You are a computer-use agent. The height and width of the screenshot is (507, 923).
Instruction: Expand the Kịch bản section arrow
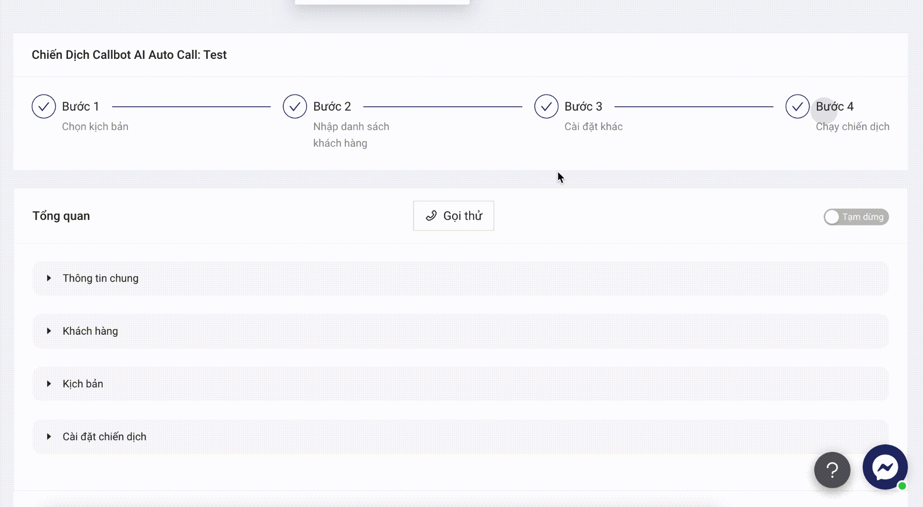[x=49, y=384]
